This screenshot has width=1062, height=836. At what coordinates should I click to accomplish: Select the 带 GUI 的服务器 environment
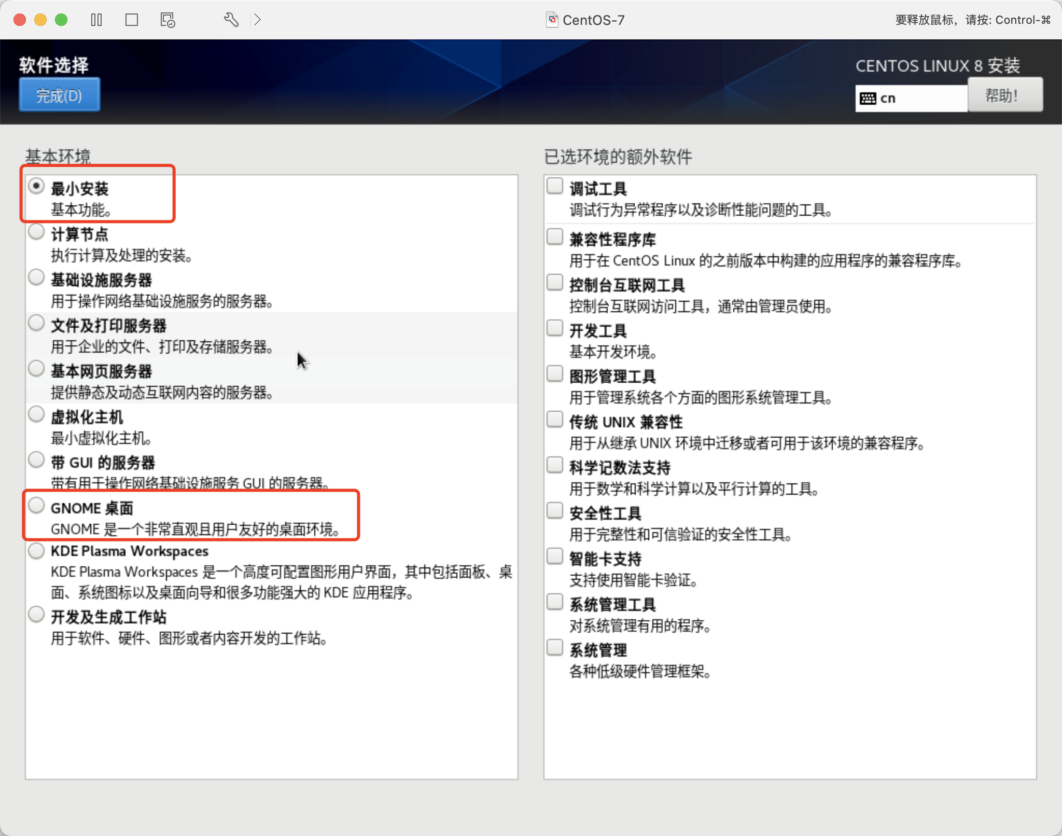click(x=36, y=460)
